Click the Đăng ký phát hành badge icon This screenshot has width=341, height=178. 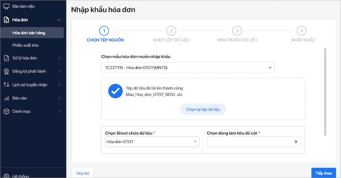[x=6, y=72]
